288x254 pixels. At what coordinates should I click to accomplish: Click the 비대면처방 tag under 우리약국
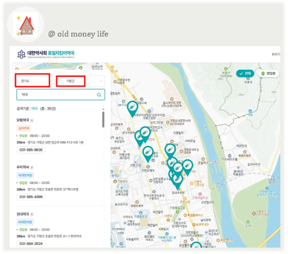click(25, 175)
